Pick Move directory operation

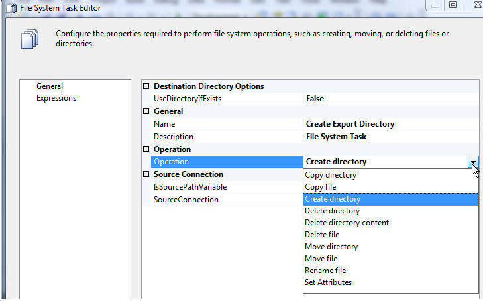click(x=331, y=247)
